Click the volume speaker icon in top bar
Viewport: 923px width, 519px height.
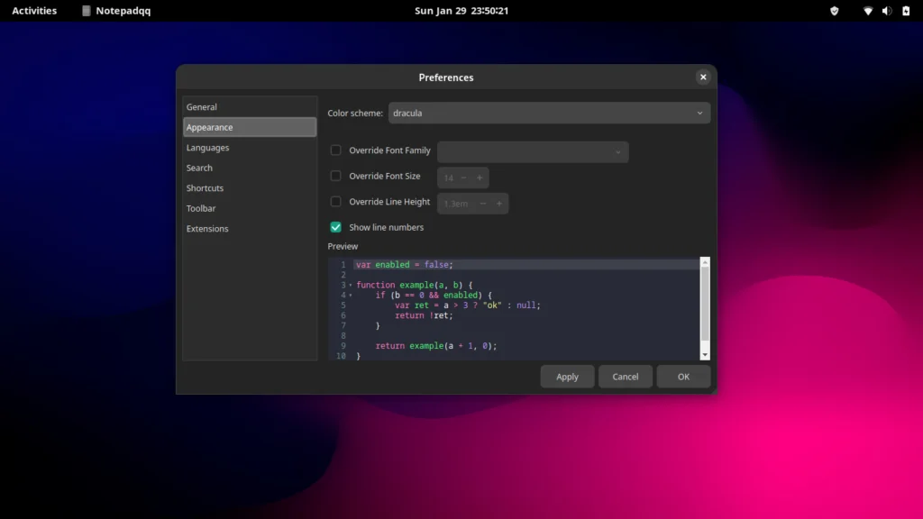886,11
